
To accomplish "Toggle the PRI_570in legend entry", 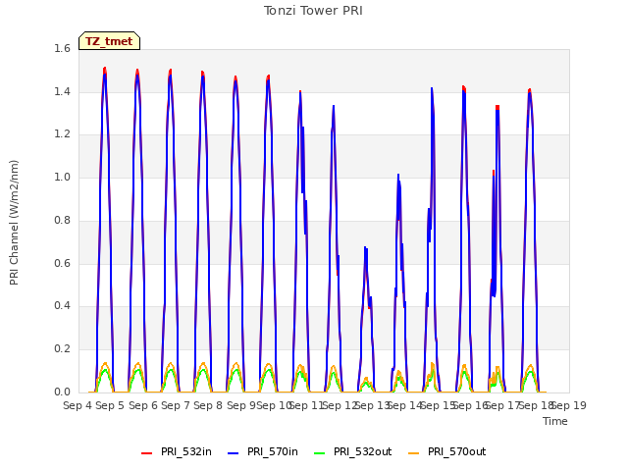I will coord(263,451).
